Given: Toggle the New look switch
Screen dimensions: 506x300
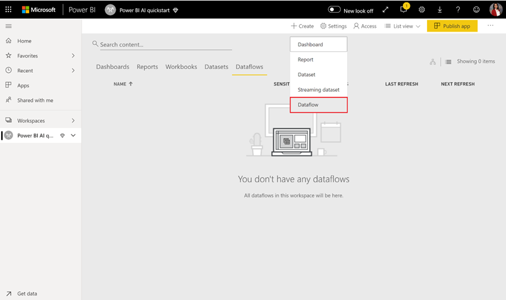Looking at the screenshot, I should (335, 10).
